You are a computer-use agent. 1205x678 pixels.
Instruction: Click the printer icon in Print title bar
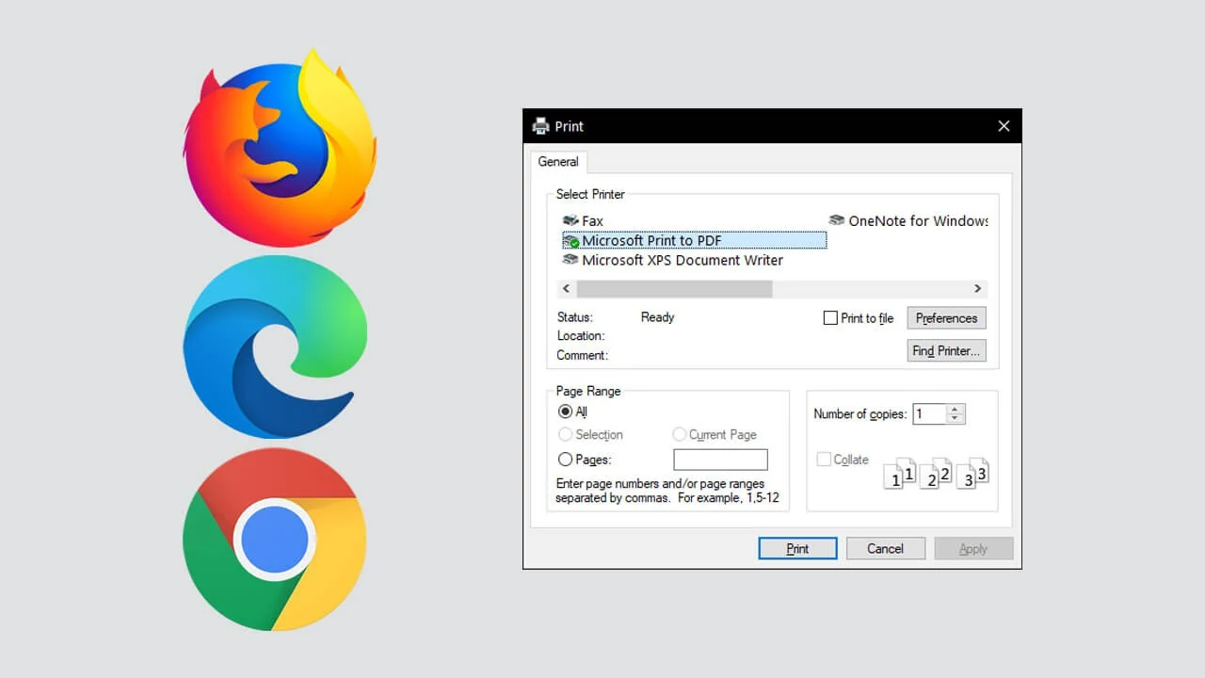point(540,126)
